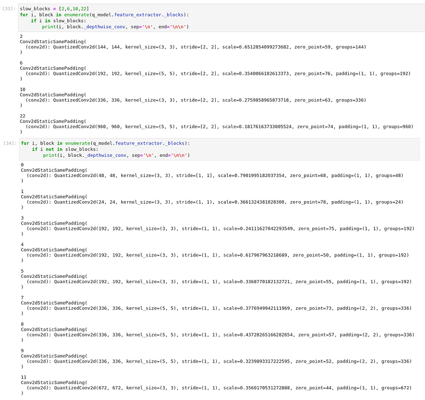The height and width of the screenshot is (400, 425).
Task: Click the print statement in cell 34
Action: tap(116, 155)
